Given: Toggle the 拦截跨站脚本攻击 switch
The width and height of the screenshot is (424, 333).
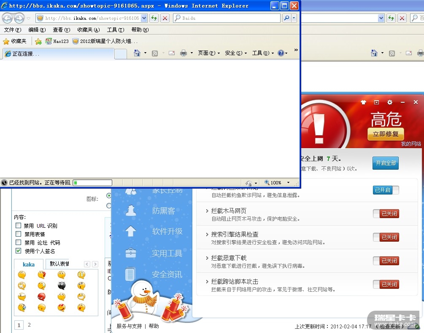Looking at the screenshot, I should click(x=386, y=284).
